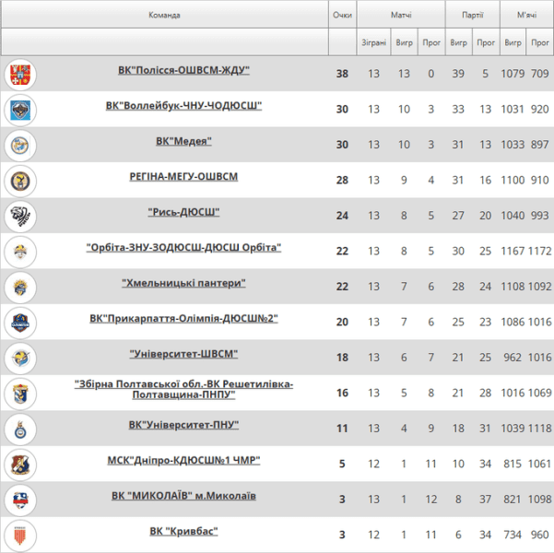Click the ВК"Воллейбук-ЧНУ-ЧОДЮСШ" team logo
Image resolution: width=554 pixels, height=553 pixels.
click(19, 110)
